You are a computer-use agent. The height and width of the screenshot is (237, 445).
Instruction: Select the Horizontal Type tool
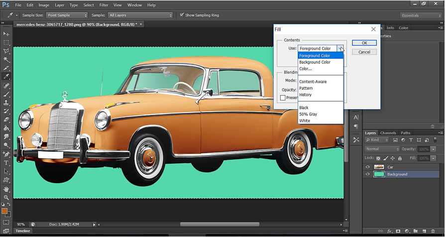click(6, 163)
